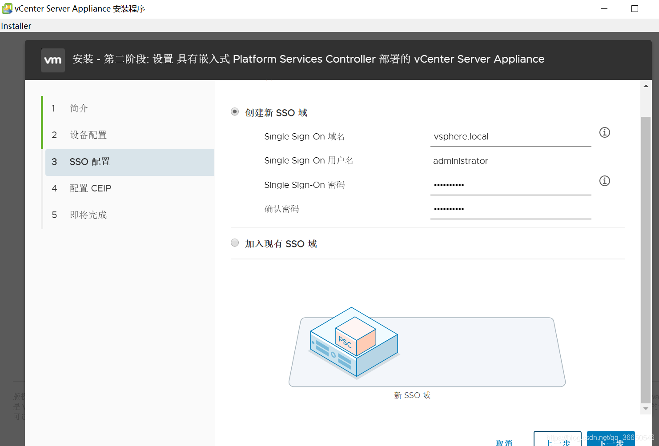Viewport: 659px width, 446px height.
Task: Select the 创建新 SSO 域 radio button
Action: coord(235,112)
